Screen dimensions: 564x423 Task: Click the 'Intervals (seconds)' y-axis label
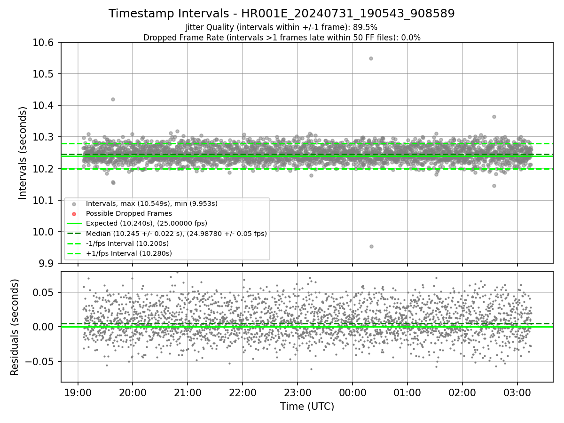23,152
